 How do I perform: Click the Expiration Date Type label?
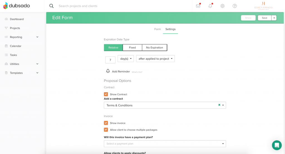click(117, 40)
